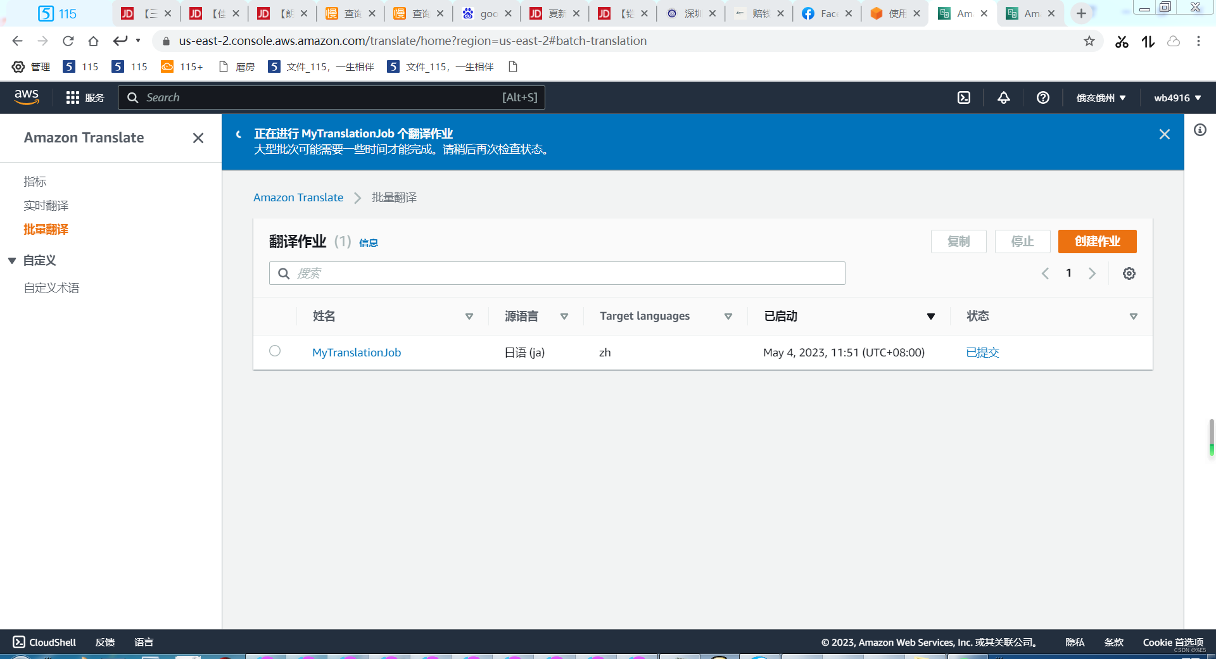This screenshot has width=1216, height=659.
Task: Collapse the 自定义 section in the sidebar
Action: [x=12, y=261]
